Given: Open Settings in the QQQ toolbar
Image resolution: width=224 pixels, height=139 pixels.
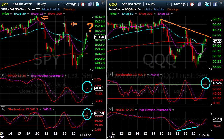Looking at the screenshot, I should click(x=180, y=4).
